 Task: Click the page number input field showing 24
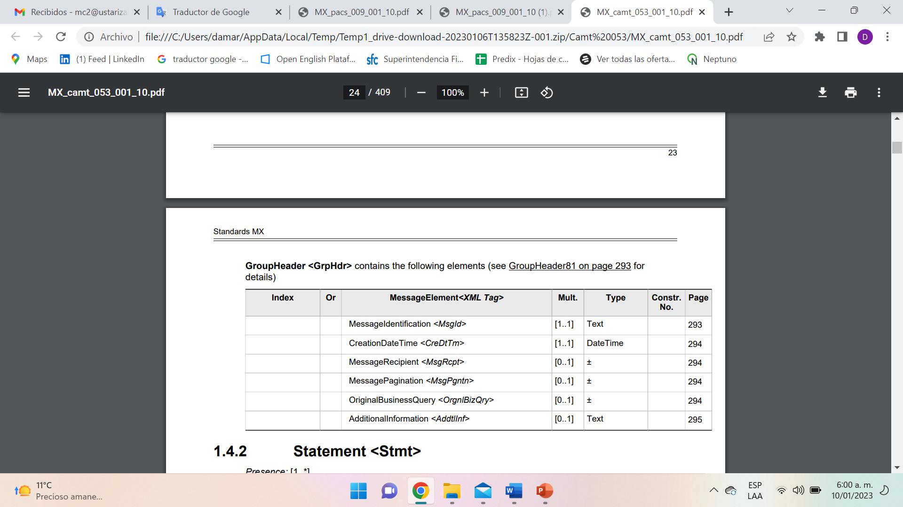tap(354, 92)
